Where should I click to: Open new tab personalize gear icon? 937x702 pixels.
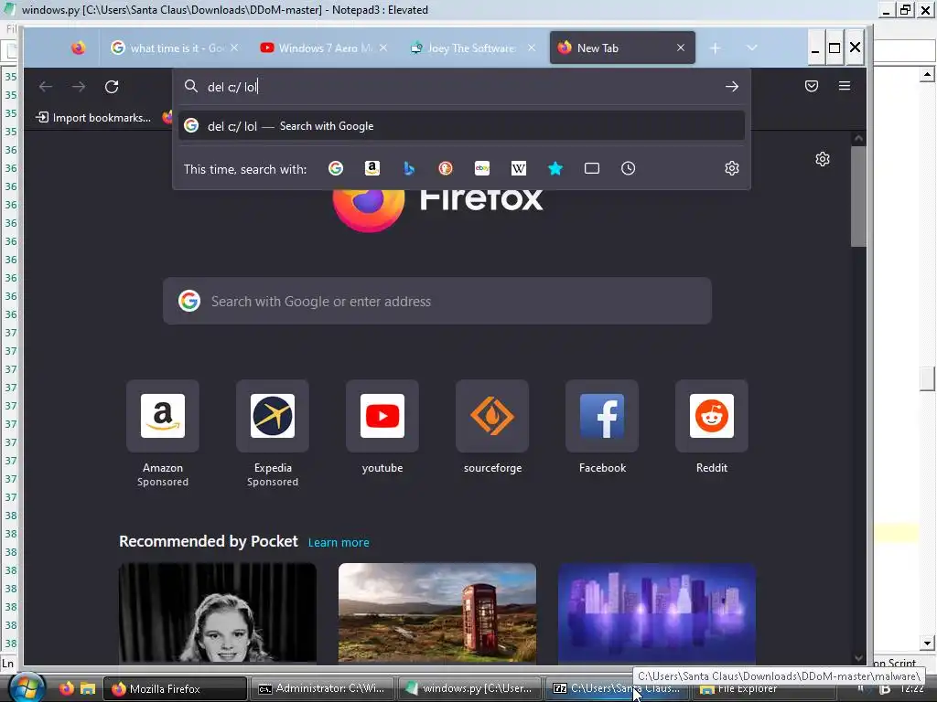pyautogui.click(x=823, y=159)
